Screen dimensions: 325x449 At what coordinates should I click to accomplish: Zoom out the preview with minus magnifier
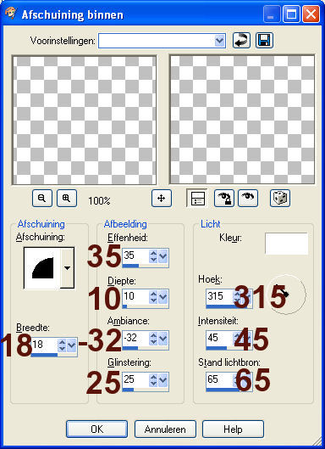(x=42, y=198)
